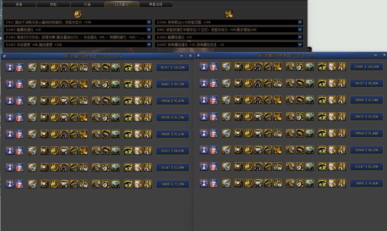Click blue swirl weapon icon in left window's 89504 row

tap(32, 101)
